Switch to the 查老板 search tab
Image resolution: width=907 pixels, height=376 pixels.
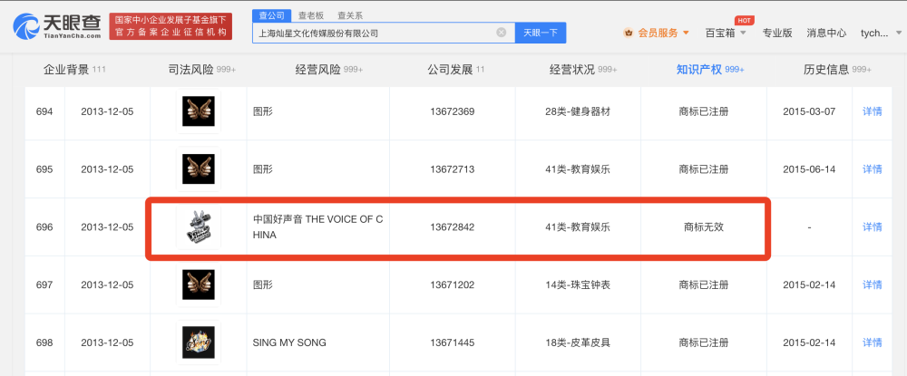(310, 15)
